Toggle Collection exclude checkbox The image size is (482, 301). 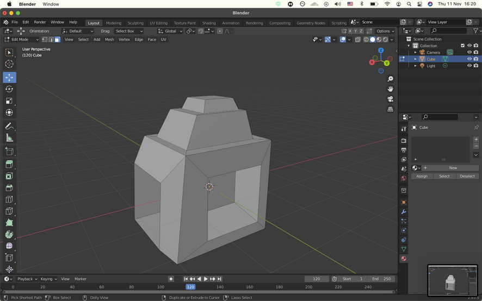coord(462,46)
